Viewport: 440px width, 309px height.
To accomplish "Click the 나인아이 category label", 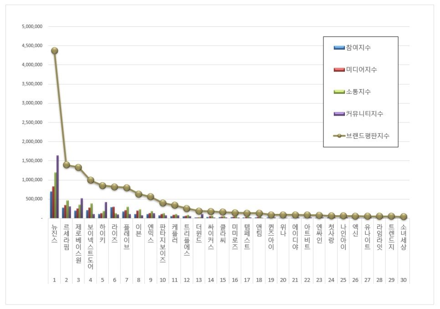I will (343, 237).
